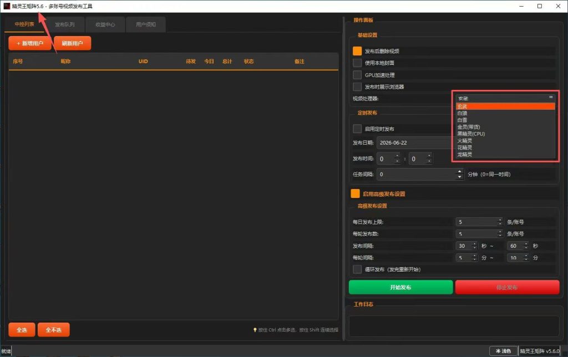Click the down arrow of 每日发布上限 spinner
Screen dimensions: 568x357
pyautogui.click(x=500, y=224)
